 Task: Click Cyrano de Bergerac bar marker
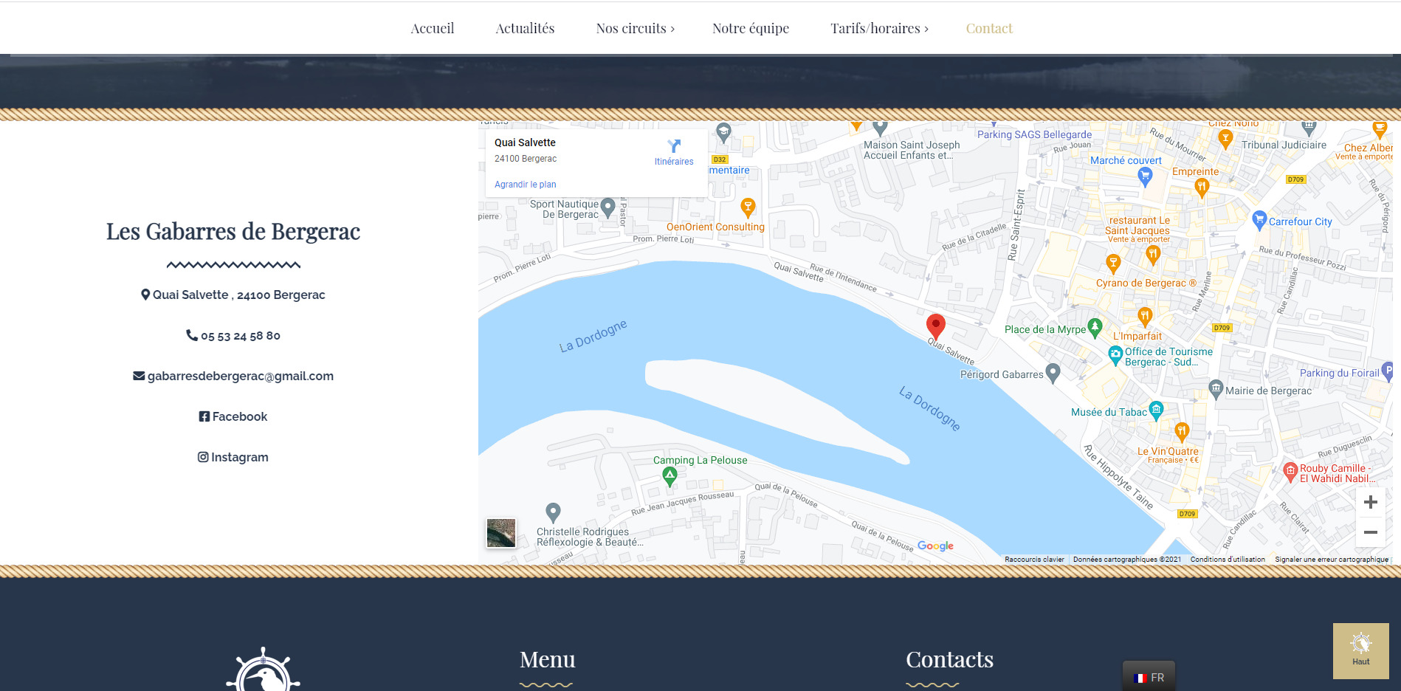[x=1113, y=264]
